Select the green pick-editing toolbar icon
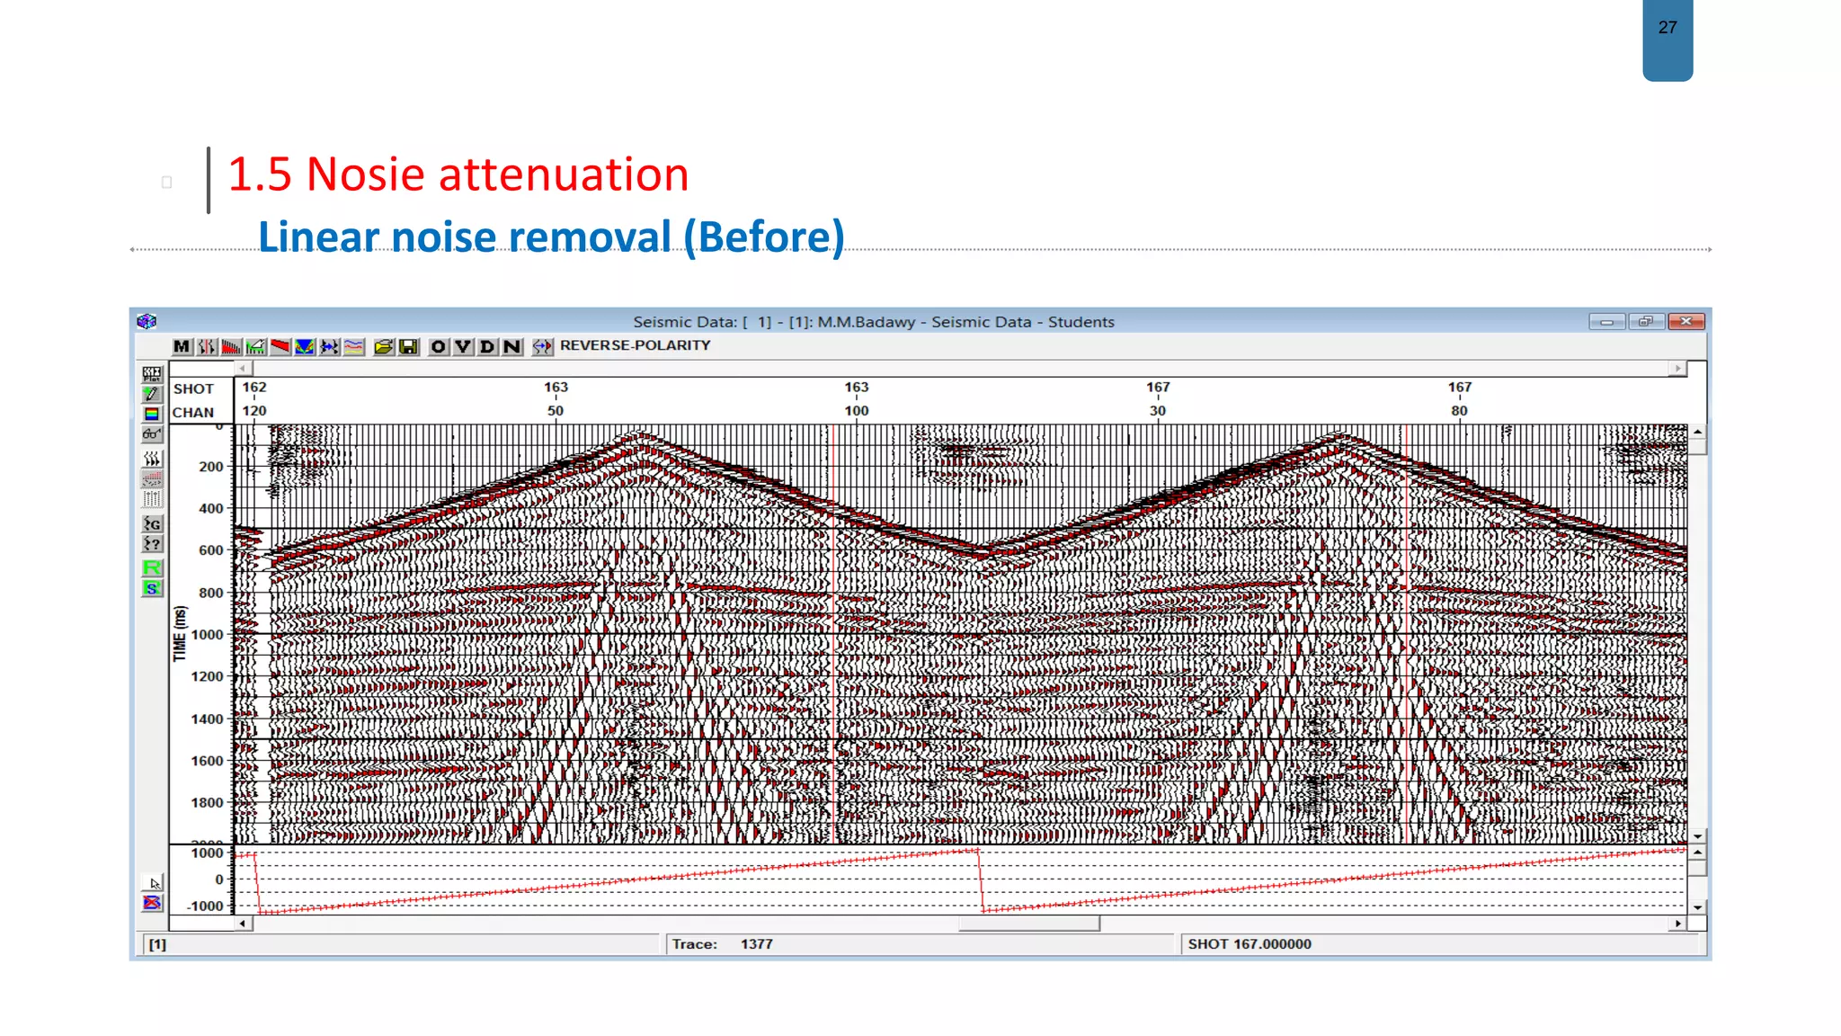Screen dimensions: 1841x1036 point(255,346)
